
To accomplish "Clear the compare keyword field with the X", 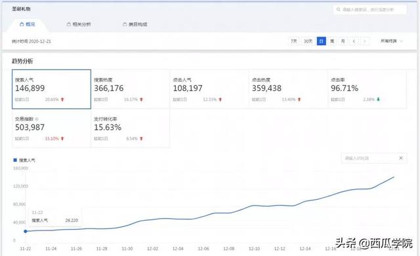I will click(x=401, y=158).
